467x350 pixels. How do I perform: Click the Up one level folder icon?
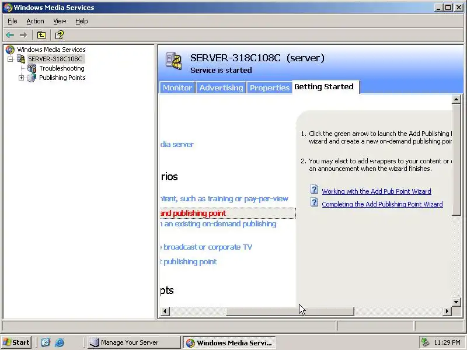pos(41,35)
